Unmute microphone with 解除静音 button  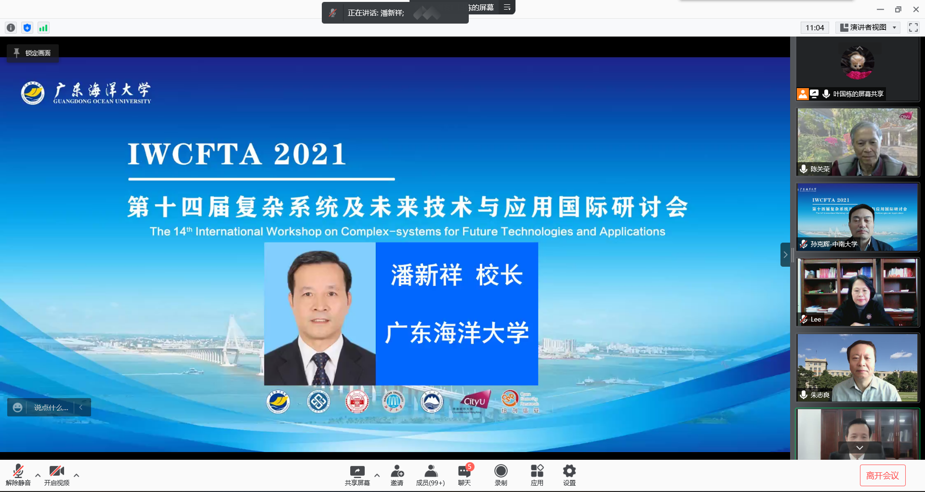pos(18,475)
